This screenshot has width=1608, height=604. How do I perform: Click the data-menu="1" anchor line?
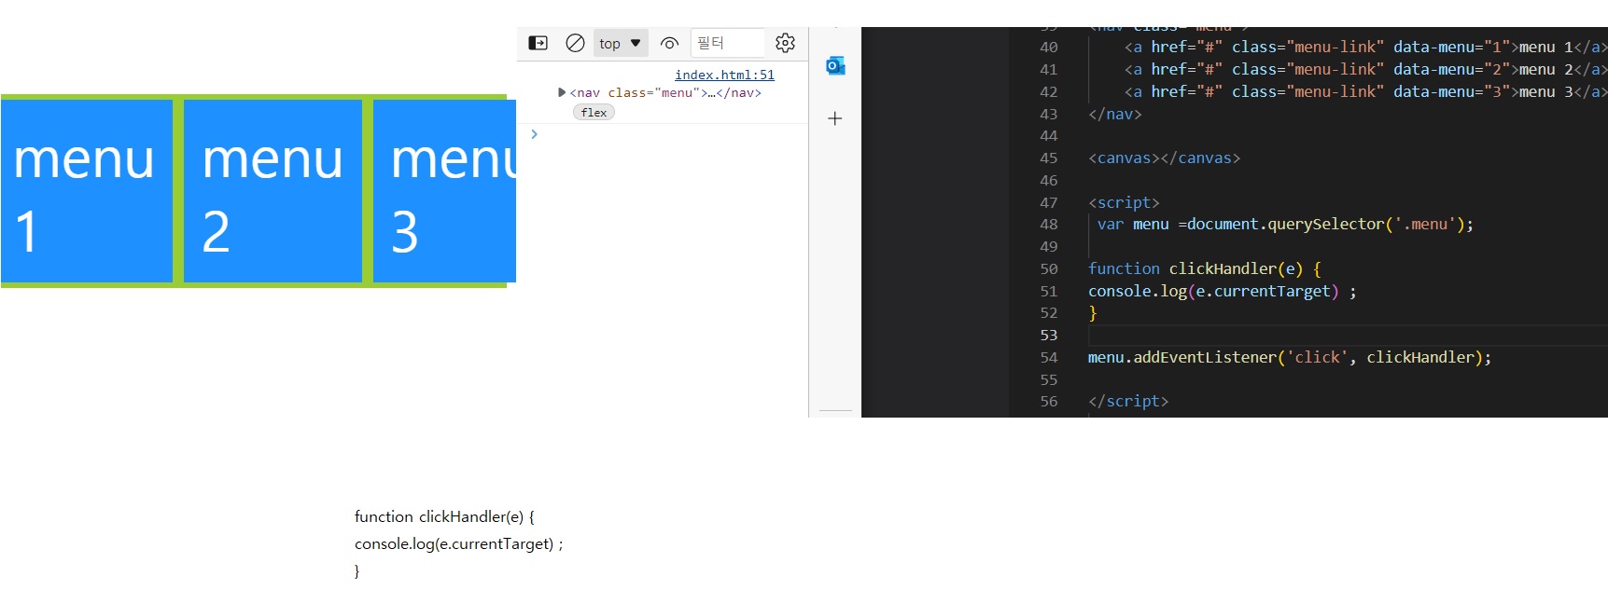click(x=1365, y=48)
